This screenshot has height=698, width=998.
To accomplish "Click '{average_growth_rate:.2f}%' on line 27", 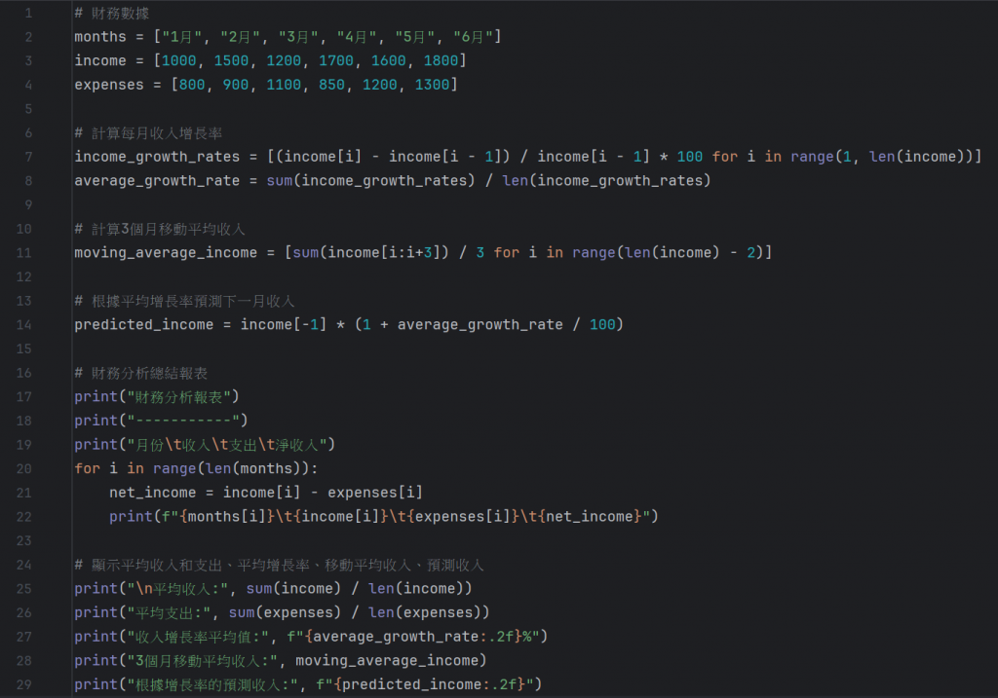I will (417, 637).
